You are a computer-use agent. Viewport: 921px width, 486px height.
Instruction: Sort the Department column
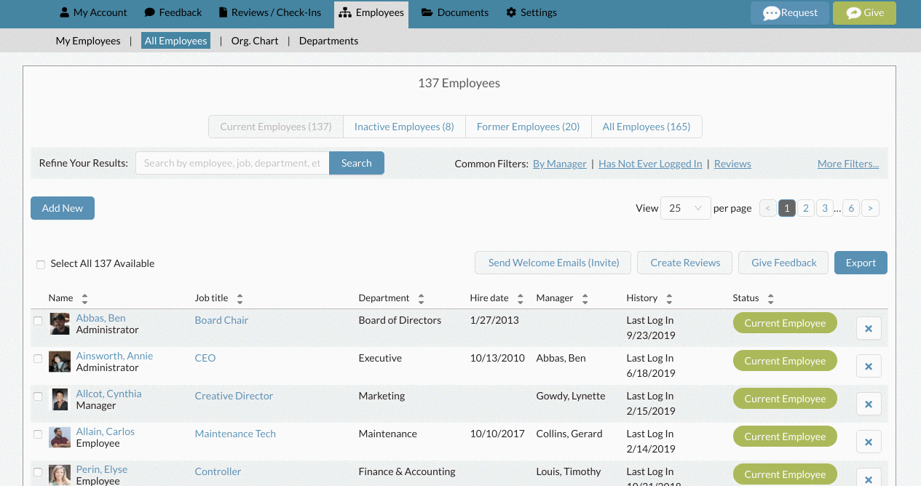421,298
